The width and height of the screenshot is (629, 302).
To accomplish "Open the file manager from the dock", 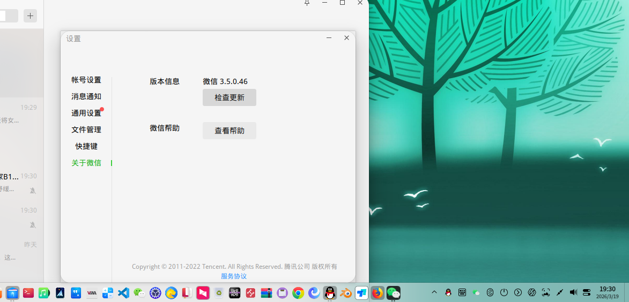I will pos(12,293).
